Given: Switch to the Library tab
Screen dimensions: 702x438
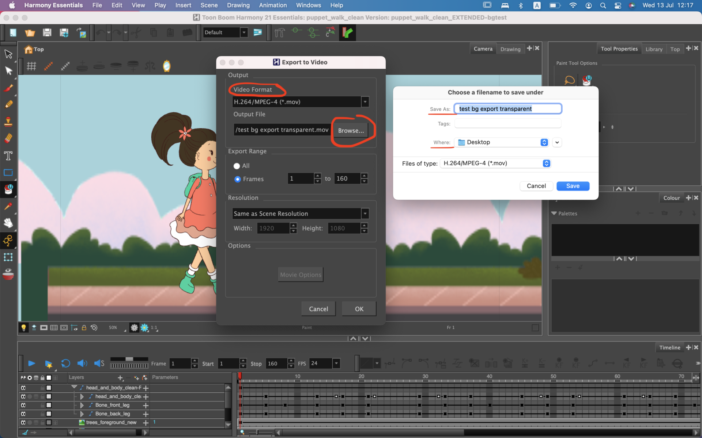Looking at the screenshot, I should (654, 49).
